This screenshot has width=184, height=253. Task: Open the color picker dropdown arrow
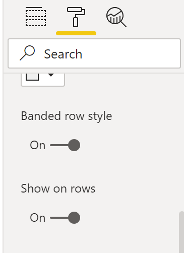tap(51, 75)
